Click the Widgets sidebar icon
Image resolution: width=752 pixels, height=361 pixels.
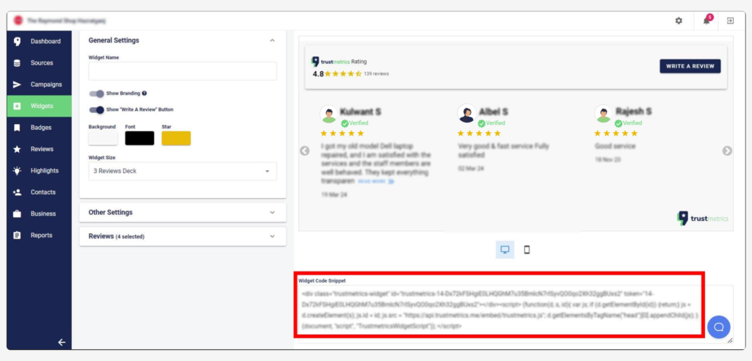18,106
